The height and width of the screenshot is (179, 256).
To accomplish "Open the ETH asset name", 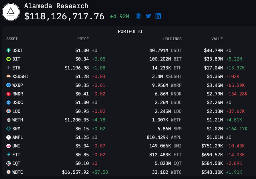I will point(16,68).
